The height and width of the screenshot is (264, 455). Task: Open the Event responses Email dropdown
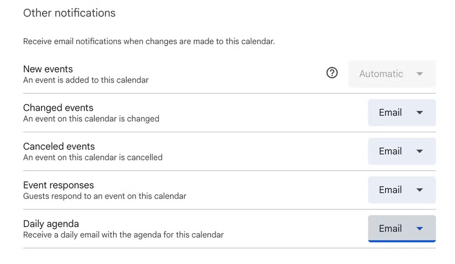[x=402, y=190]
